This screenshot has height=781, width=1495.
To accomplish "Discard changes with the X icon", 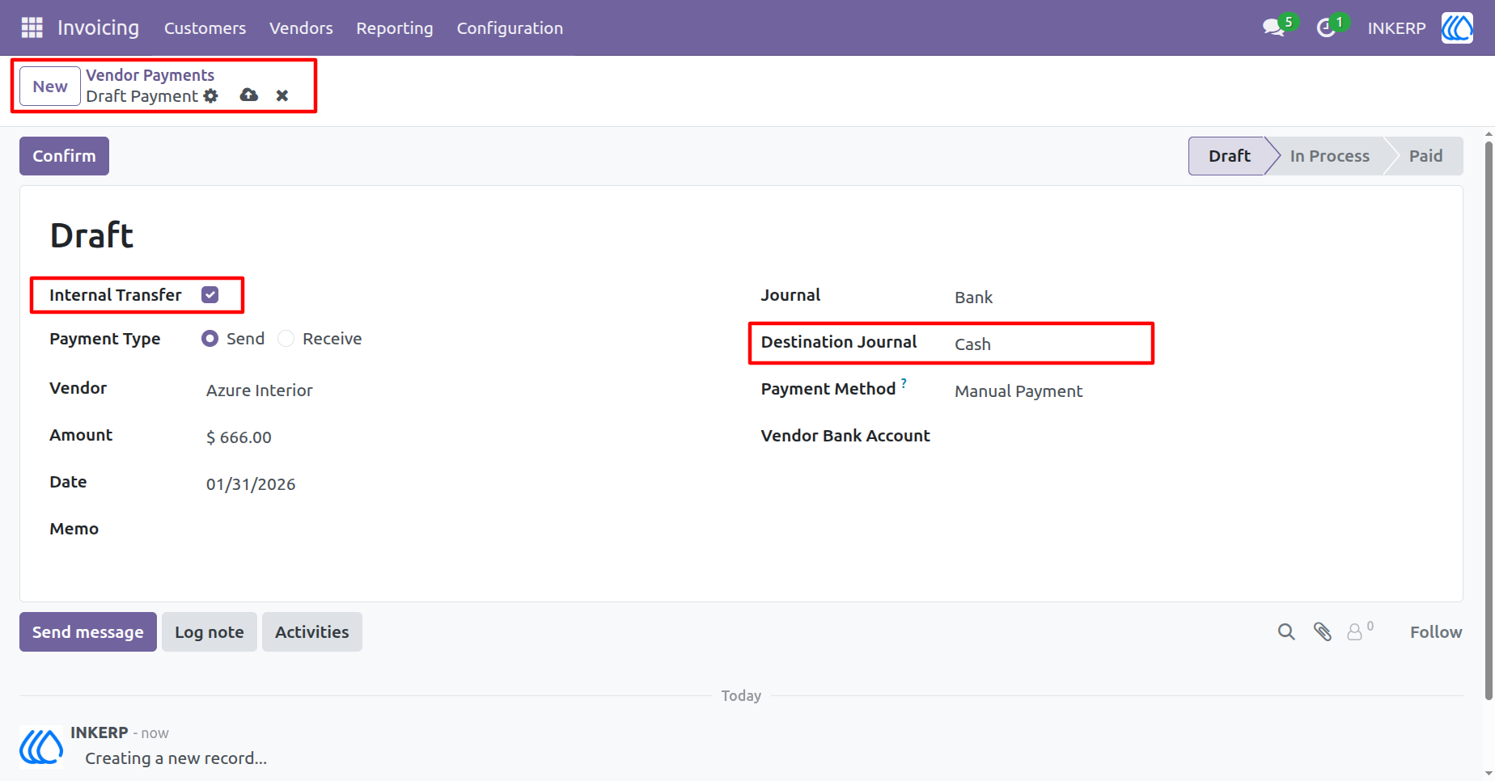I will [x=282, y=95].
